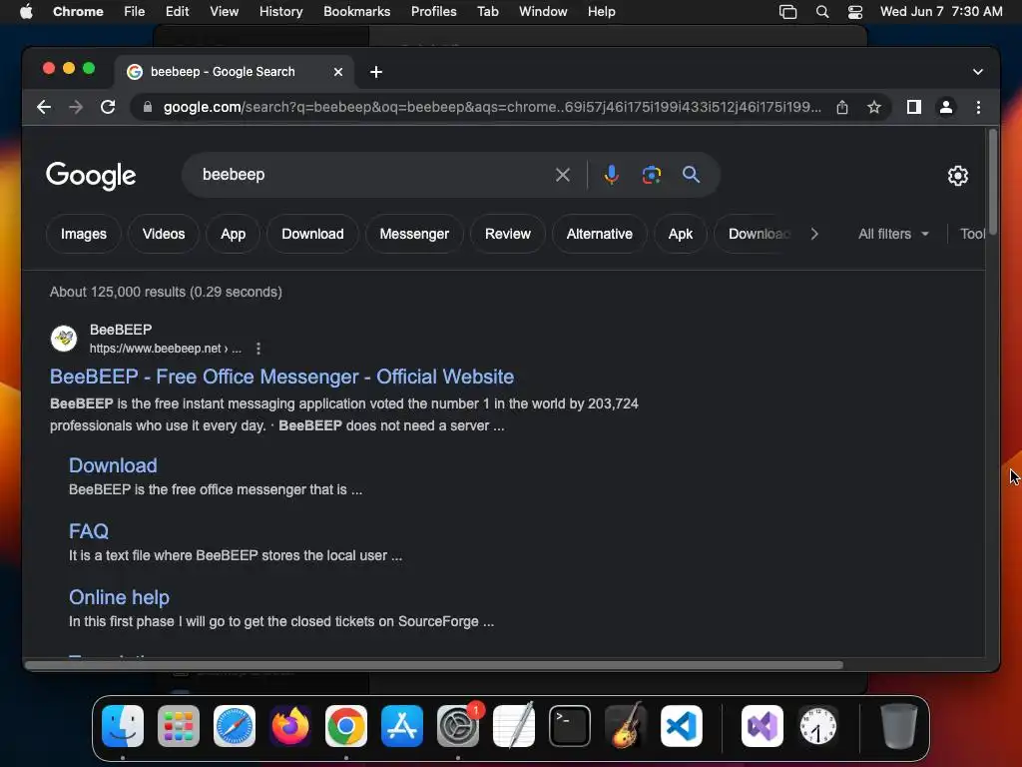
Task: Open the Download sitelink
Action: click(x=113, y=465)
